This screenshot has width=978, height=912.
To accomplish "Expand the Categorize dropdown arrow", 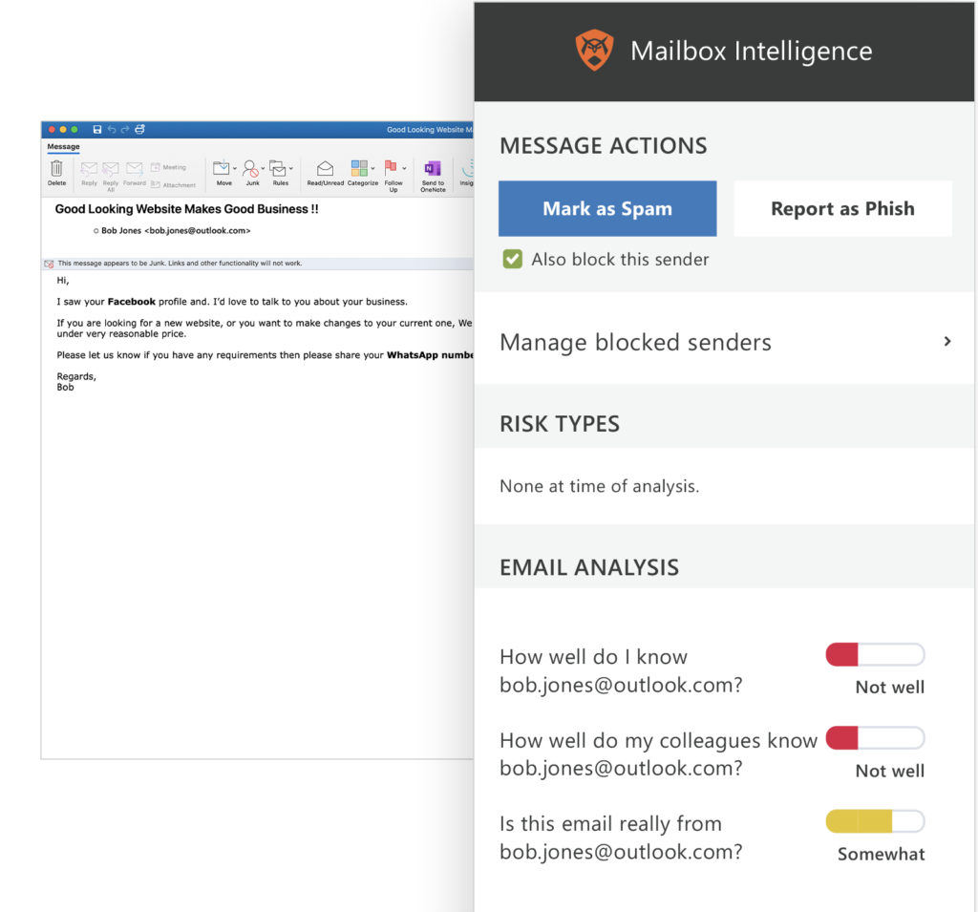I will (x=373, y=168).
